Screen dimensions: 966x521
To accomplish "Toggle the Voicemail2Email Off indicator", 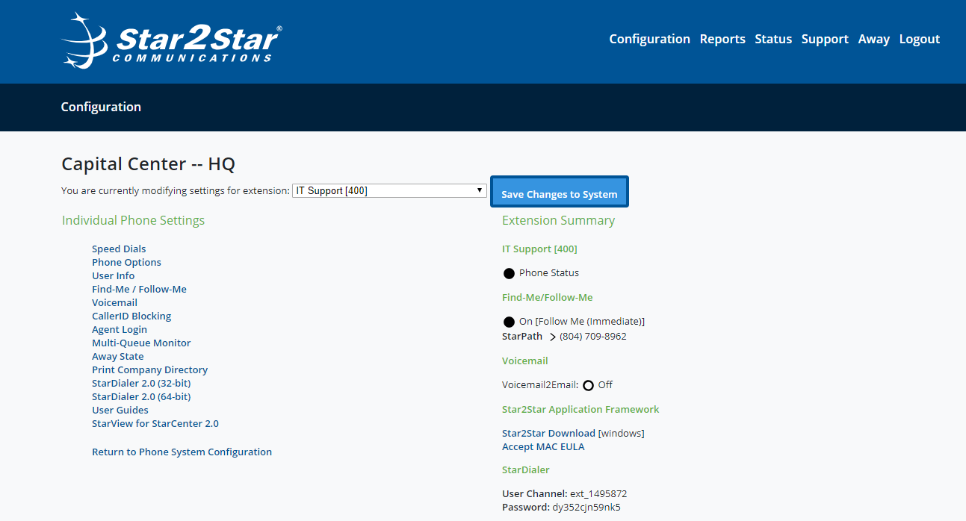I will 588,385.
